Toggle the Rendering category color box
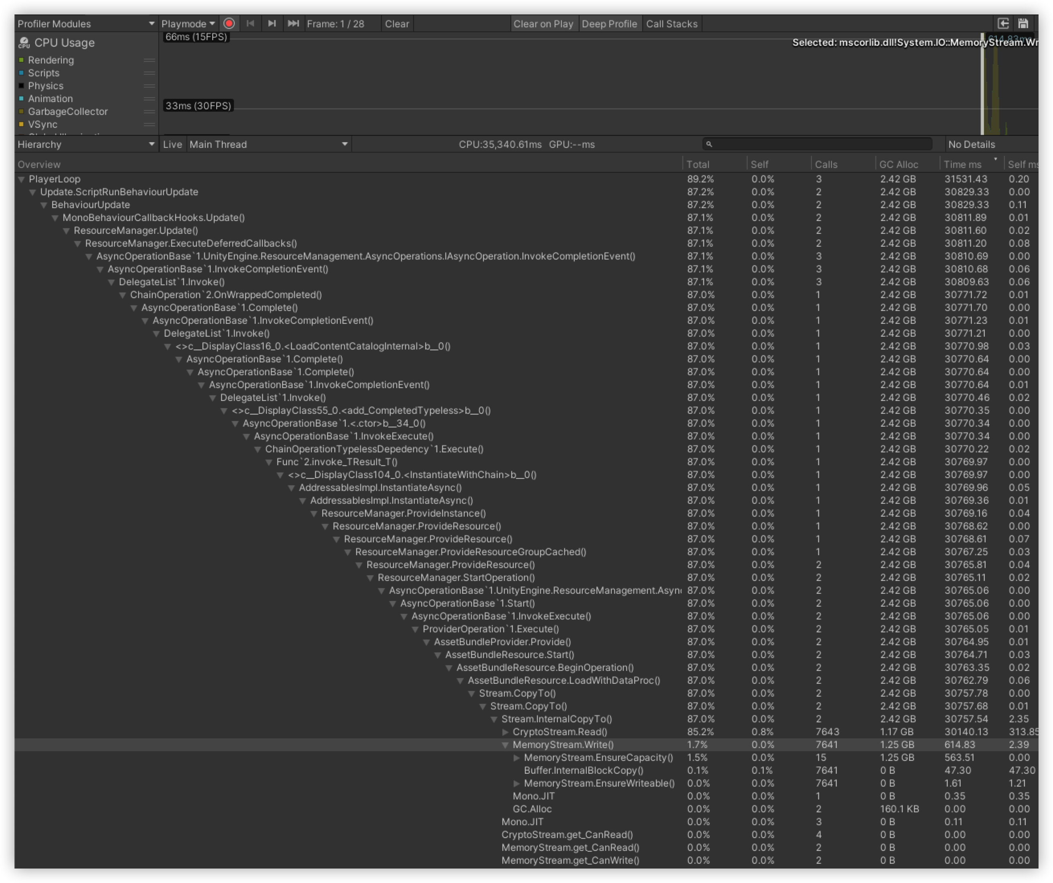This screenshot has width=1053, height=883. [x=22, y=60]
